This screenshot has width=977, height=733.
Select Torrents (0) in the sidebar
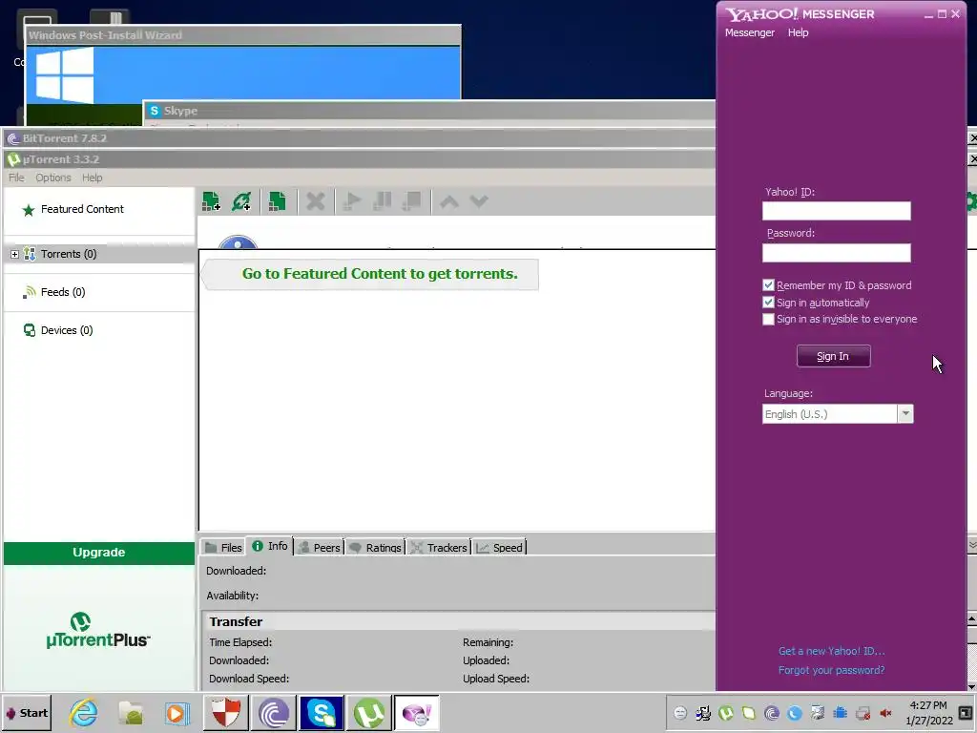pyautogui.click(x=69, y=254)
